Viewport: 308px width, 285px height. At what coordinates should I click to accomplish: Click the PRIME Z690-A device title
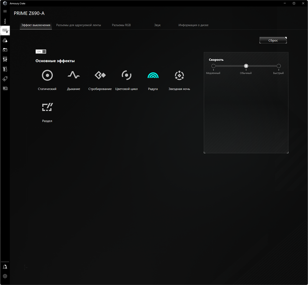coord(29,13)
